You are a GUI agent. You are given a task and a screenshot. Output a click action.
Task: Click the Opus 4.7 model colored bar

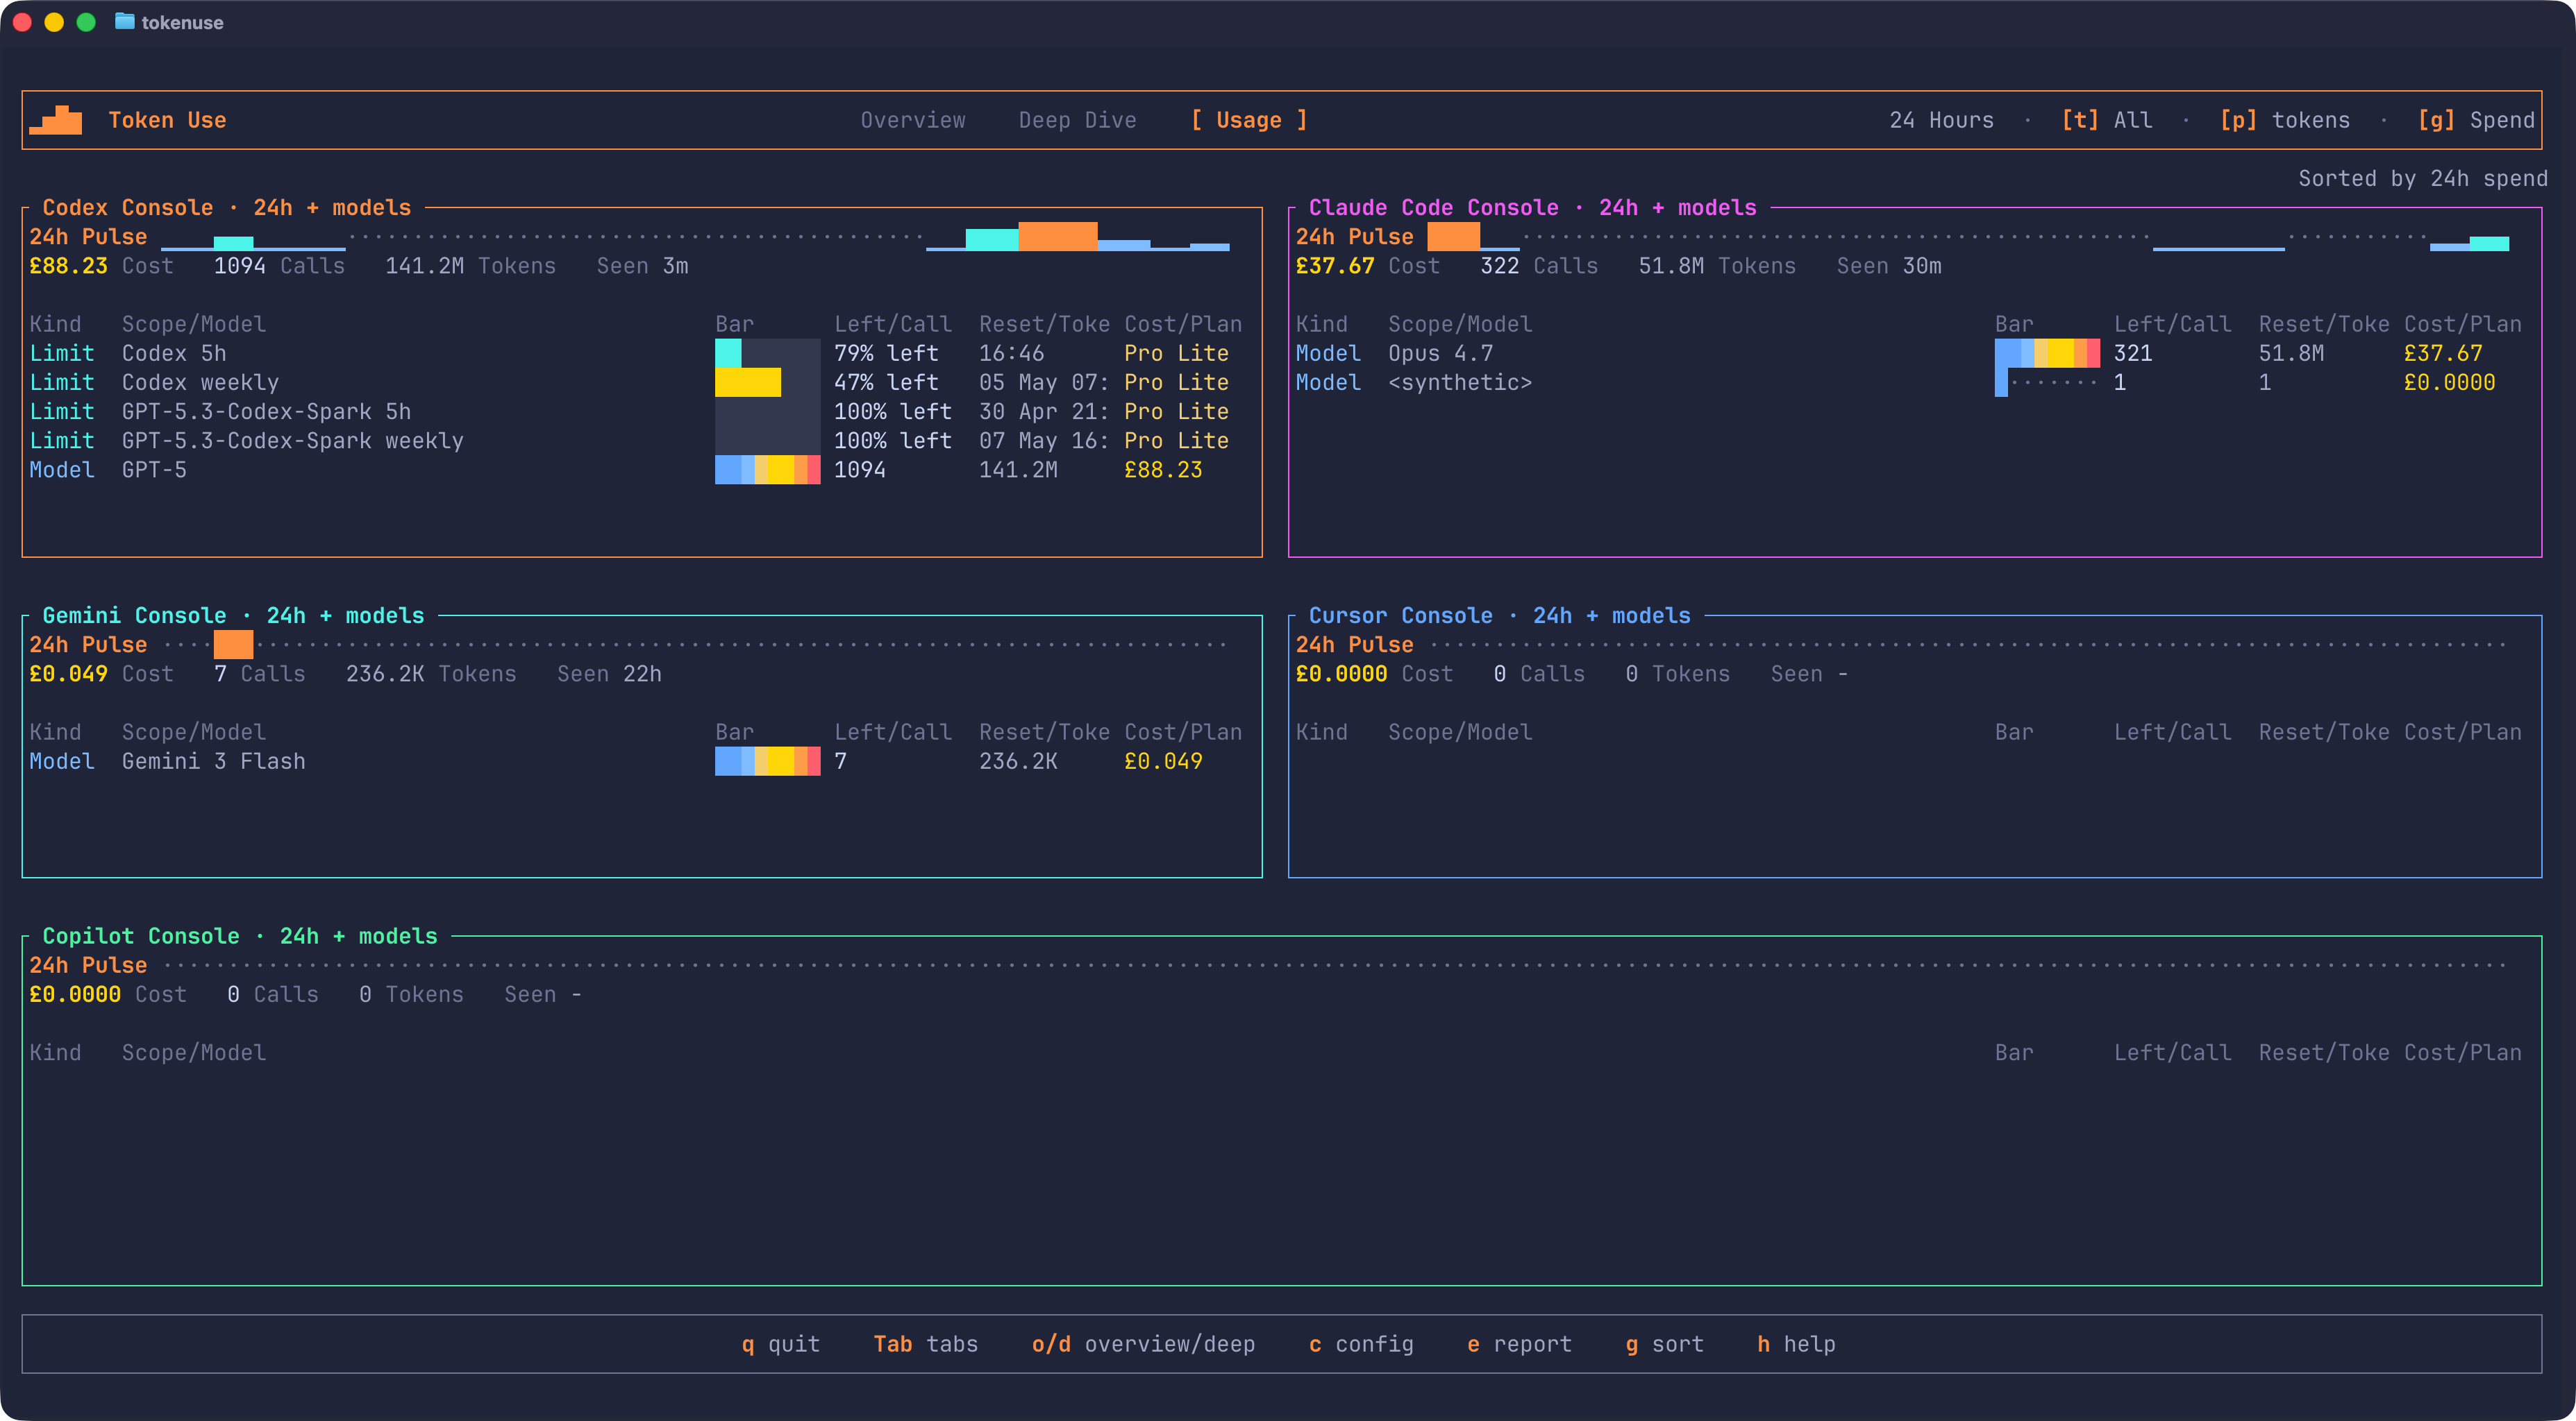click(x=2047, y=352)
